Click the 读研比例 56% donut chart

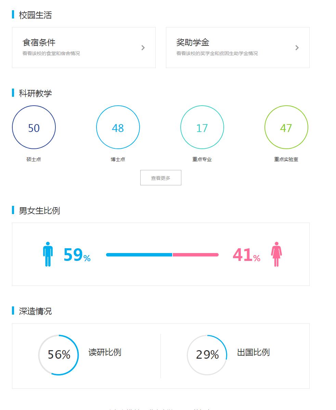pos(59,355)
